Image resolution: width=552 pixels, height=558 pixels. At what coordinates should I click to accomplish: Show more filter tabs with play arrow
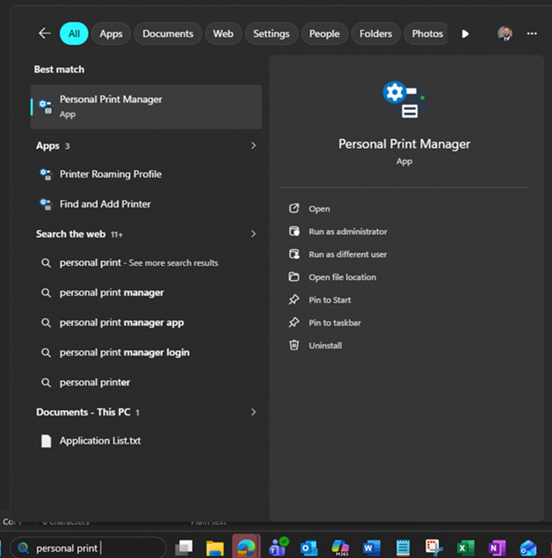coord(465,33)
